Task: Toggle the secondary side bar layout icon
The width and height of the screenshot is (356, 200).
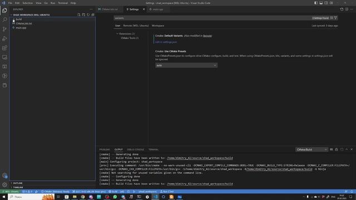Action: 326,3
